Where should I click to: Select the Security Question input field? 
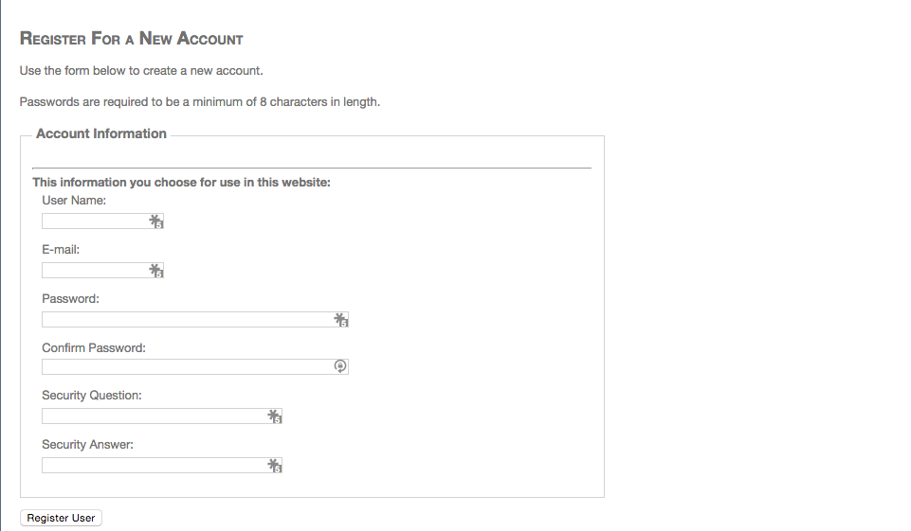pos(154,416)
